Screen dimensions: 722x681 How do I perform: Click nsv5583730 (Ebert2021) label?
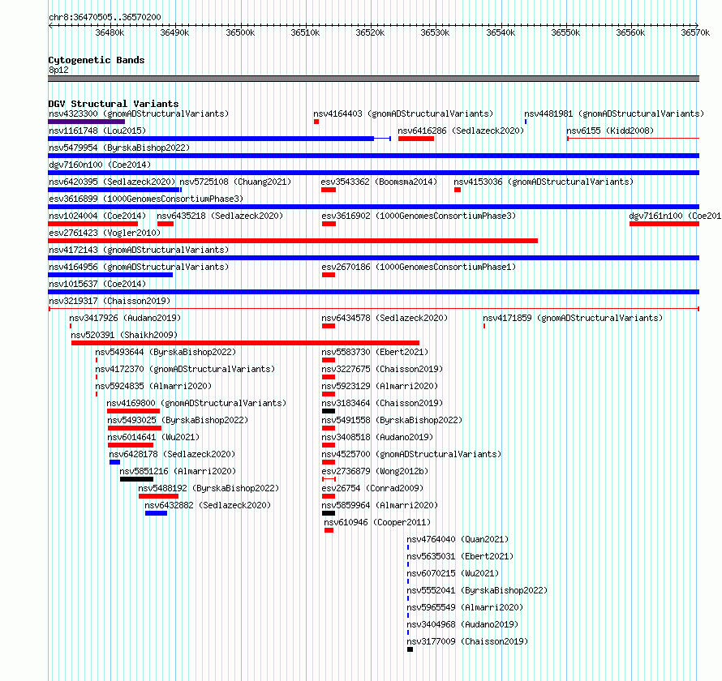point(375,352)
